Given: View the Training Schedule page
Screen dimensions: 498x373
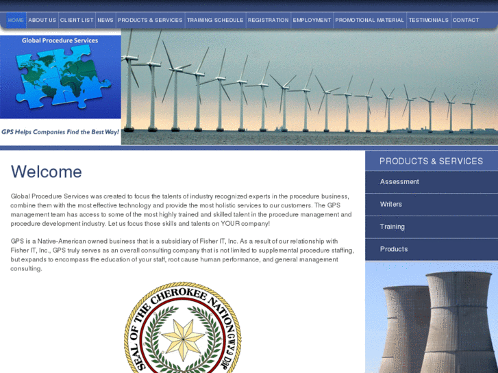Looking at the screenshot, I should coord(215,20).
